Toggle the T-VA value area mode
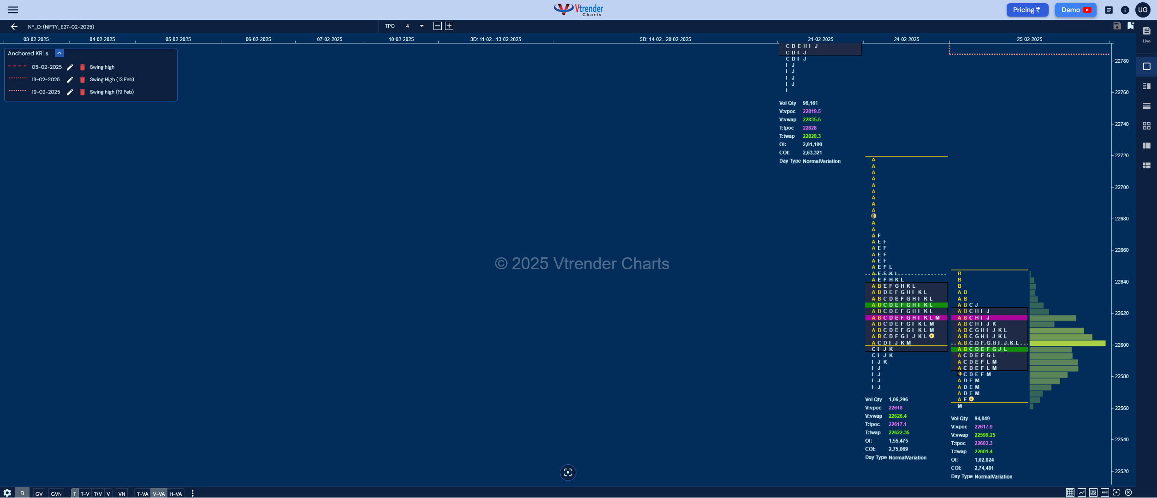Image resolution: width=1157 pixels, height=498 pixels. tap(142, 493)
